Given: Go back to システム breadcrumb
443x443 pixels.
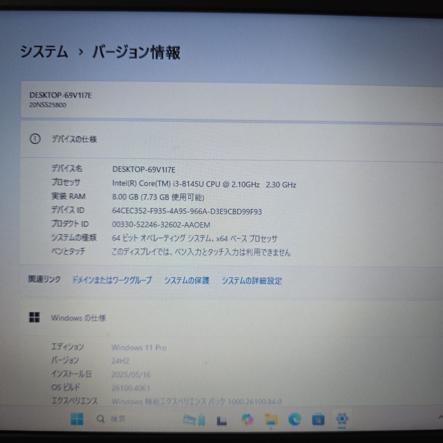Looking at the screenshot, I should tap(44, 52).
